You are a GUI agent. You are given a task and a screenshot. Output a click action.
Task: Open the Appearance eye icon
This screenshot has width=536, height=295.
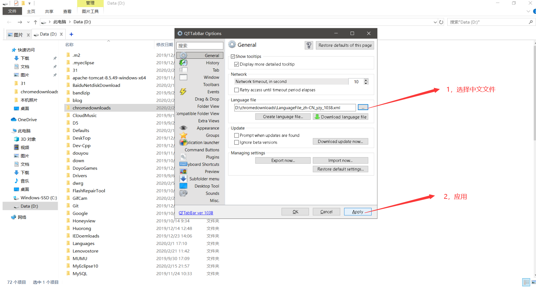point(184,128)
